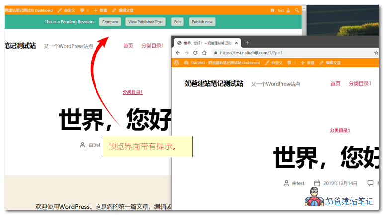The height and width of the screenshot is (215, 384).
Task: Click 分类目录1 category above back window title
Action: (133, 92)
